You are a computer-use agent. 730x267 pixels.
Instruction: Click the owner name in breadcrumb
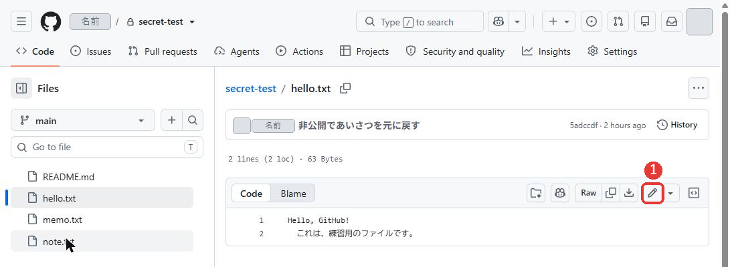point(90,22)
